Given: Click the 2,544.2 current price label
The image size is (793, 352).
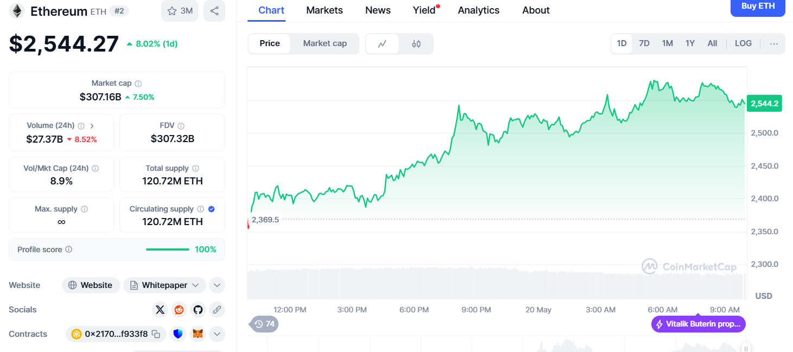Looking at the screenshot, I should [x=764, y=103].
